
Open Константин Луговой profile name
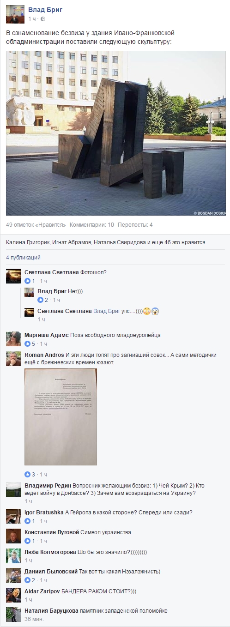tap(52, 532)
